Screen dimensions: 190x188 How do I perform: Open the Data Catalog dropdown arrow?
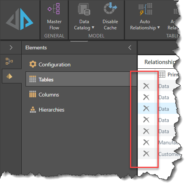click(93, 27)
